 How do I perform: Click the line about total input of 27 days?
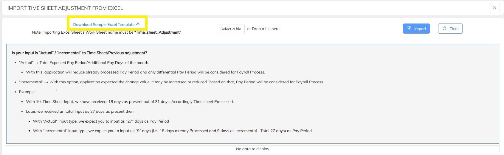80,112
